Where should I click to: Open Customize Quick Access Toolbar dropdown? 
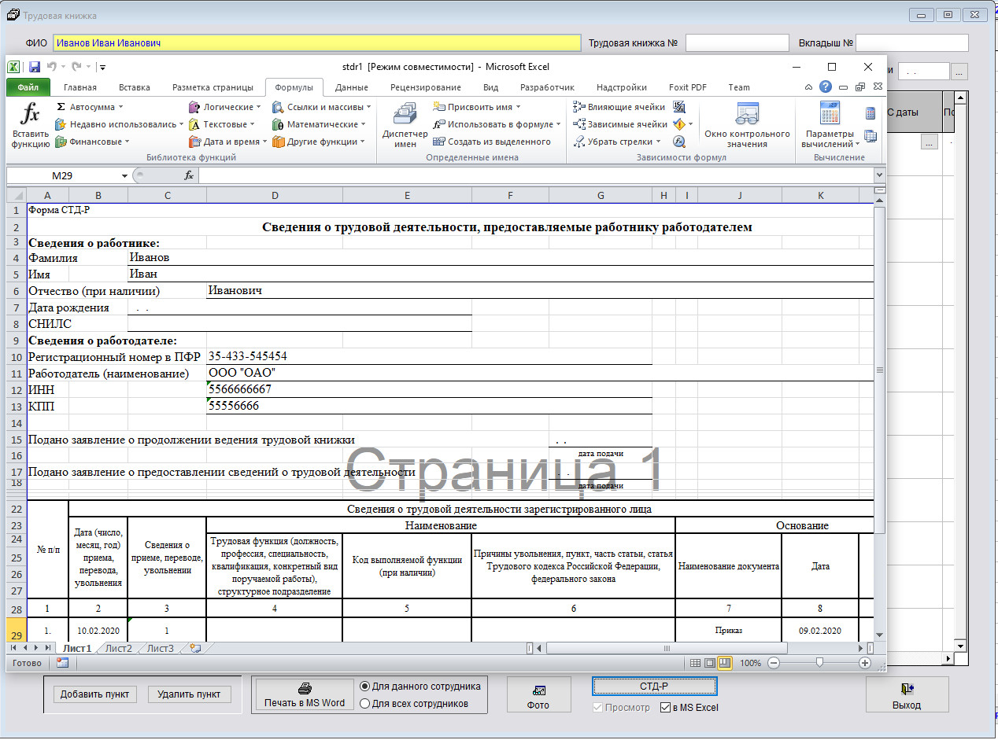tap(103, 67)
